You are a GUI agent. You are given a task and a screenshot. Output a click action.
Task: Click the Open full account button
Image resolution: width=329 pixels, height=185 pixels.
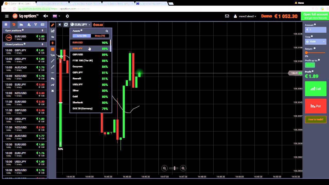tap(315, 16)
